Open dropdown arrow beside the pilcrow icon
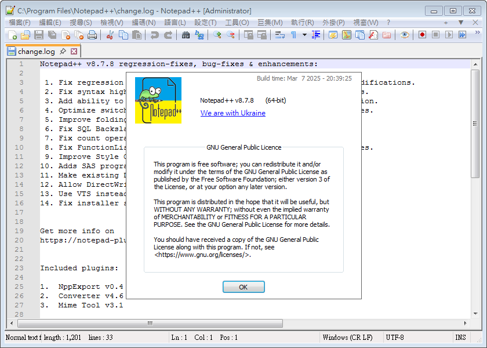This screenshot has width=487, height=348. tap(304, 35)
